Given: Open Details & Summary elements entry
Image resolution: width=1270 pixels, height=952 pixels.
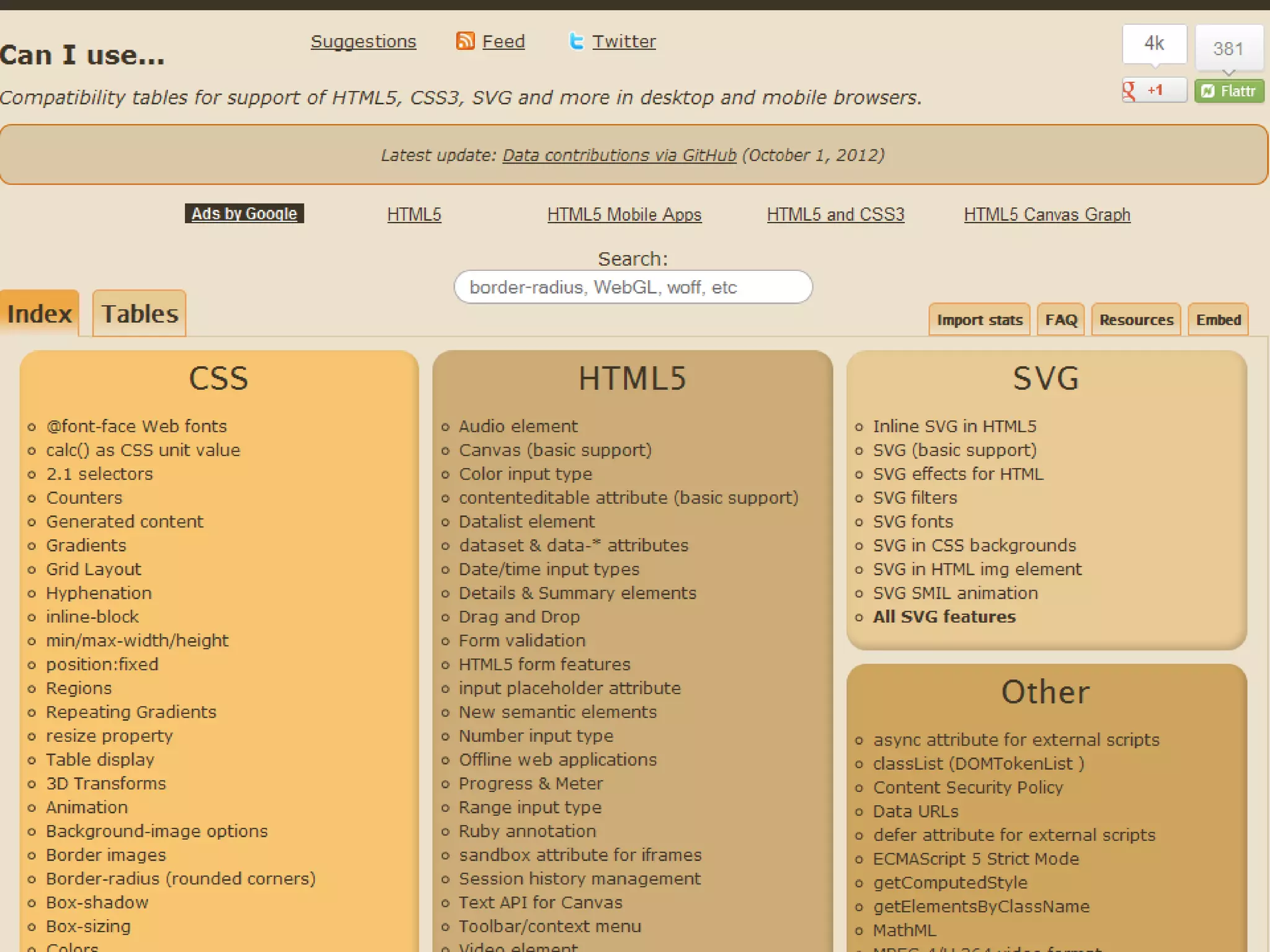Looking at the screenshot, I should pyautogui.click(x=578, y=593).
